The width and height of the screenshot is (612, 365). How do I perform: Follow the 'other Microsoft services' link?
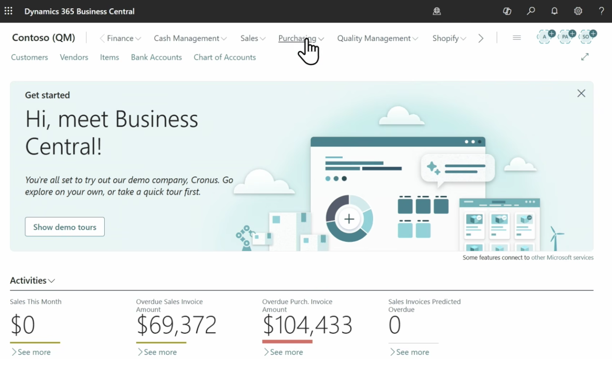(562, 258)
